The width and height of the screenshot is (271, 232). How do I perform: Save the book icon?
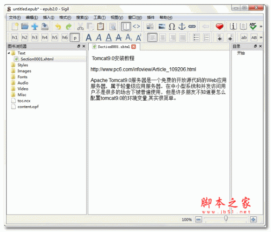pos(45,26)
